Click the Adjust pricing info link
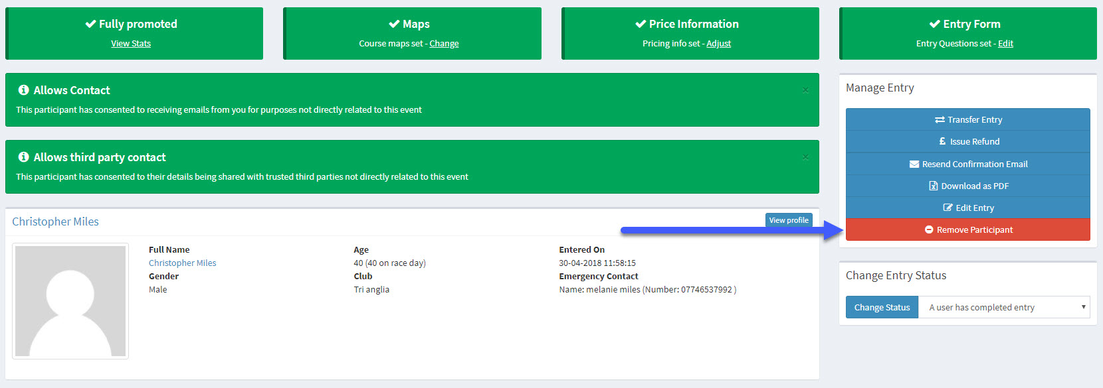 pos(718,44)
